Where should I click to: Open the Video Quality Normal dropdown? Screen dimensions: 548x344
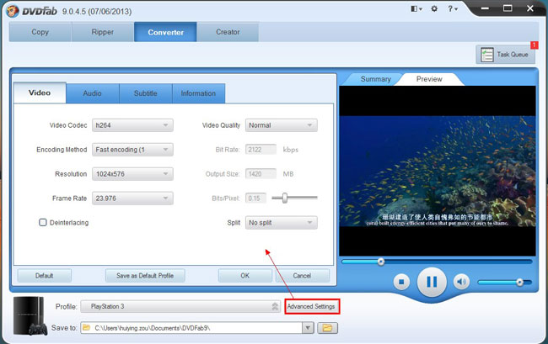pyautogui.click(x=282, y=125)
